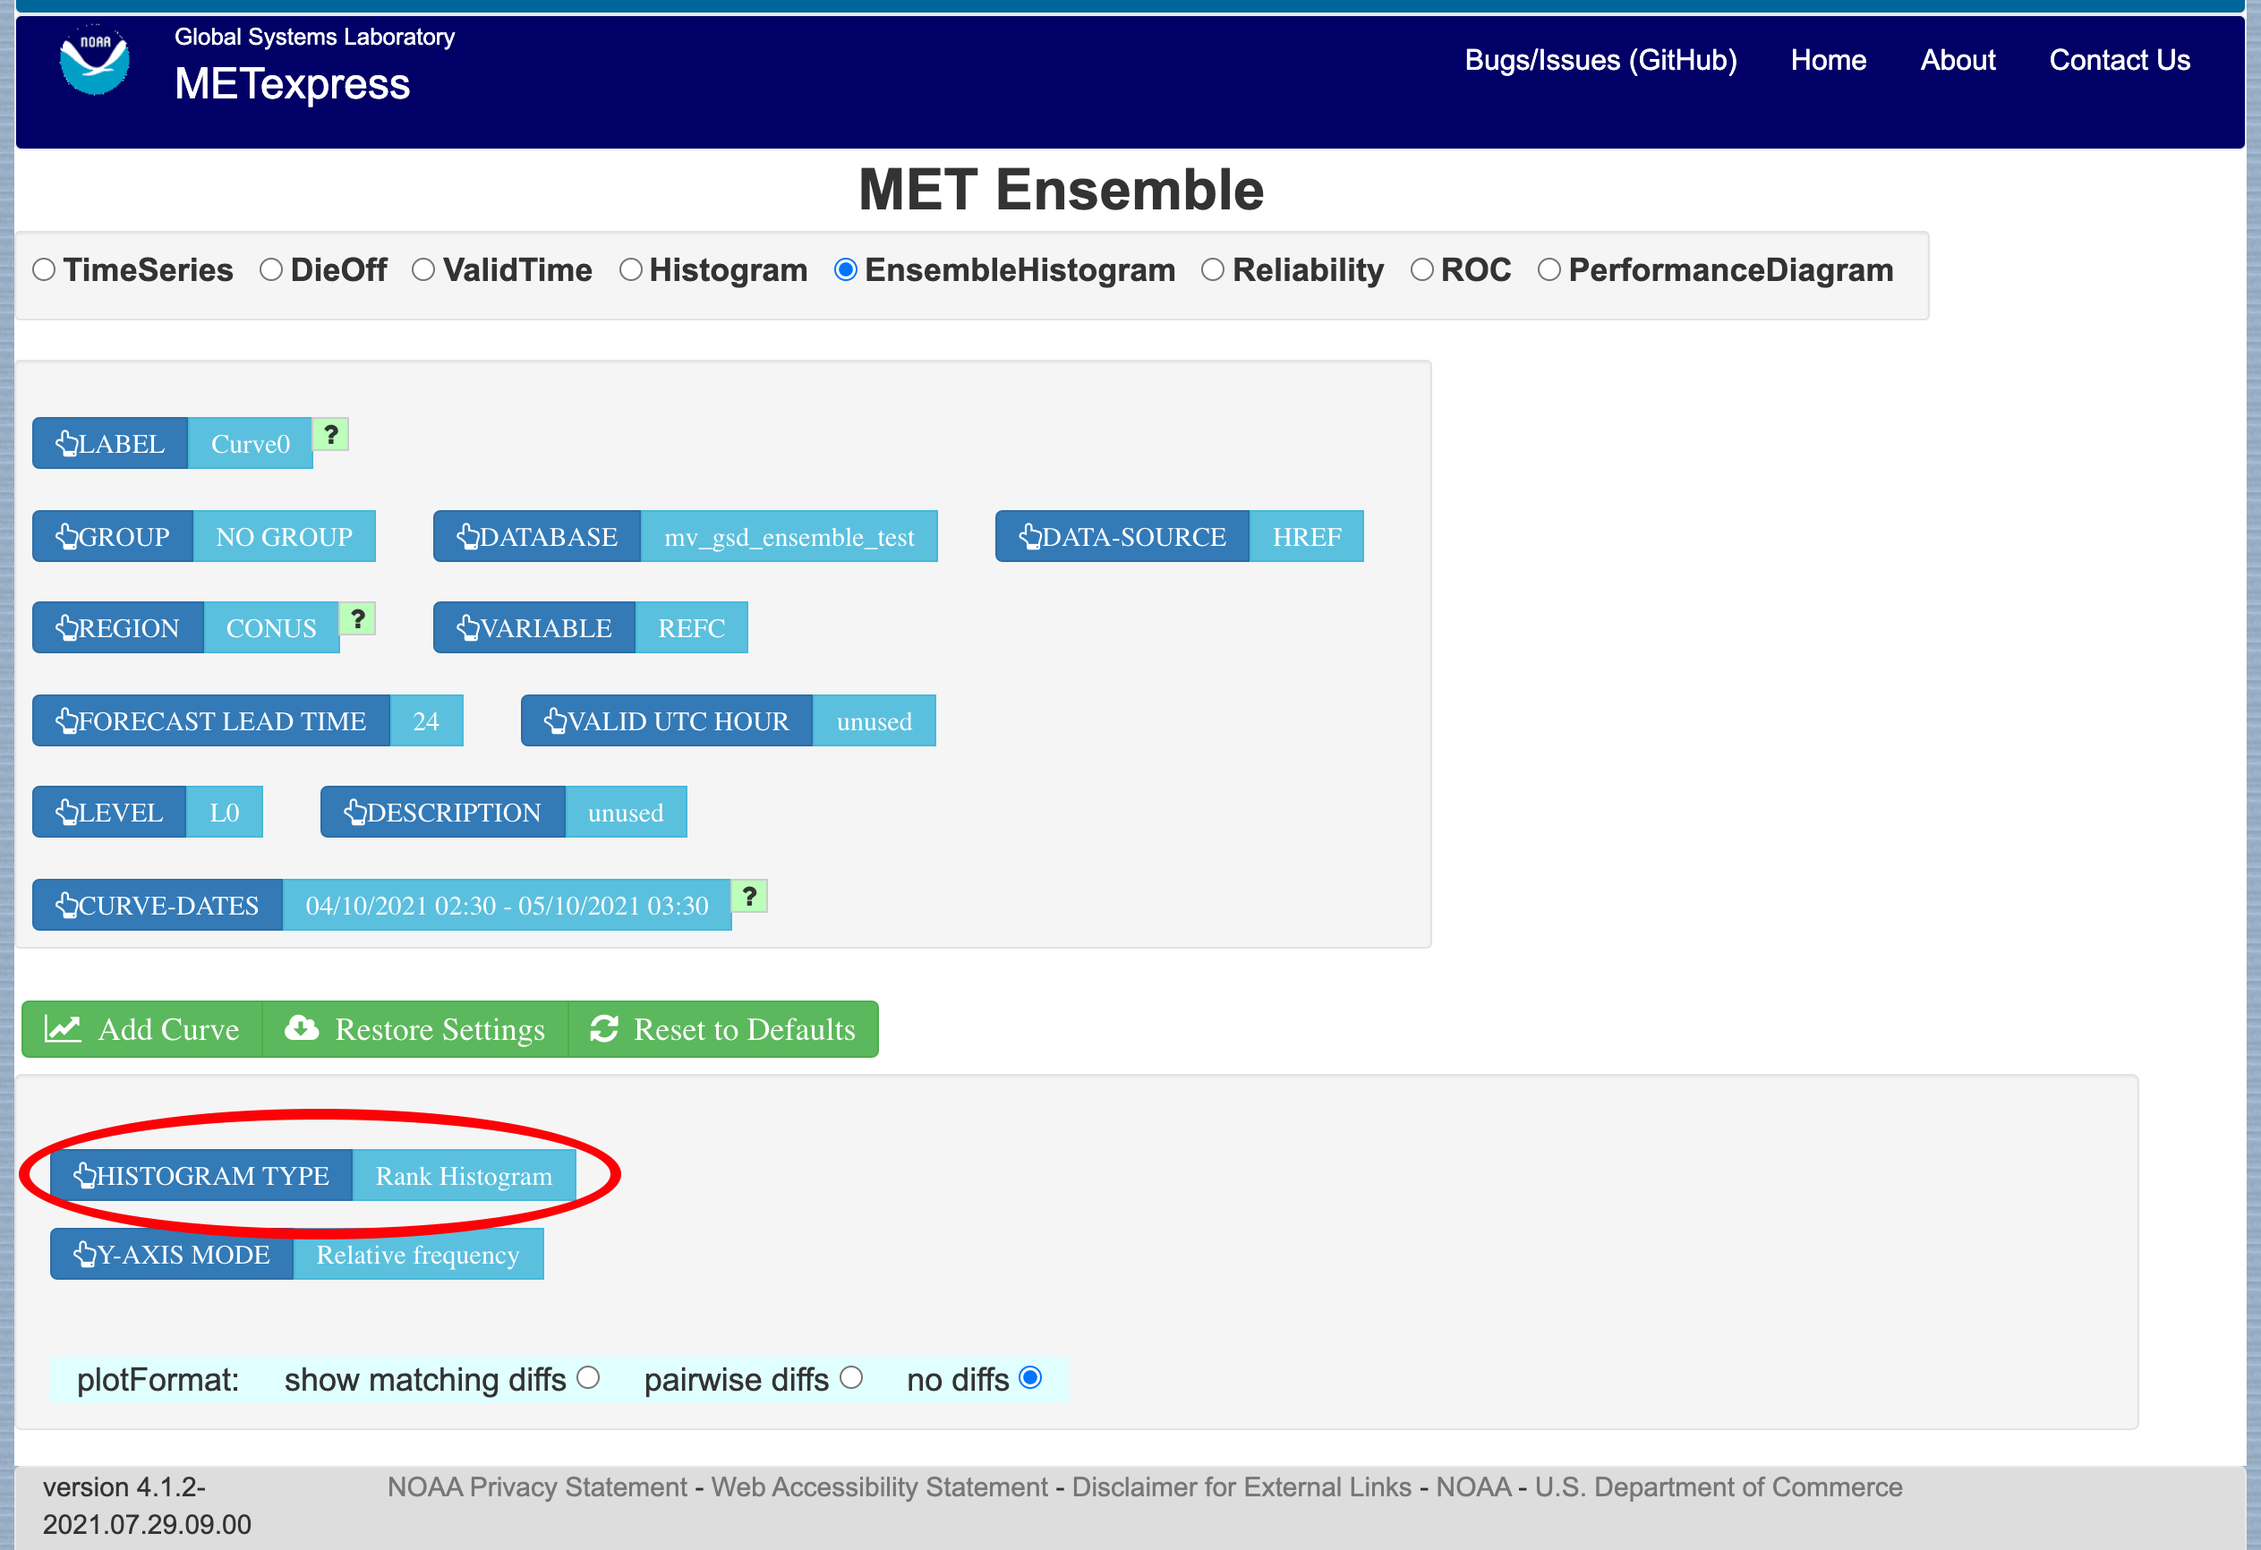Image resolution: width=2261 pixels, height=1550 pixels.
Task: Open the help icon next to CONUS
Action: 358,618
